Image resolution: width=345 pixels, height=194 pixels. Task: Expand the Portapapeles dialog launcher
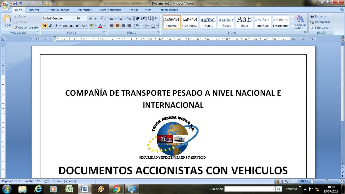[x=38, y=33]
